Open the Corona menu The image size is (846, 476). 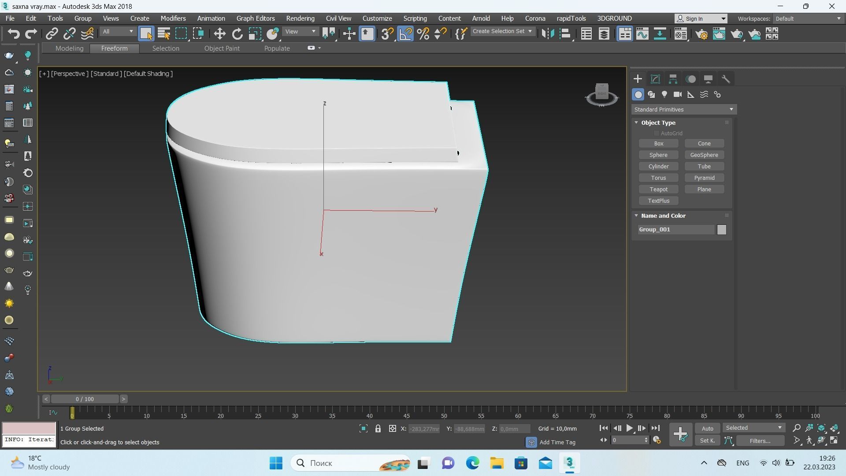point(535,19)
